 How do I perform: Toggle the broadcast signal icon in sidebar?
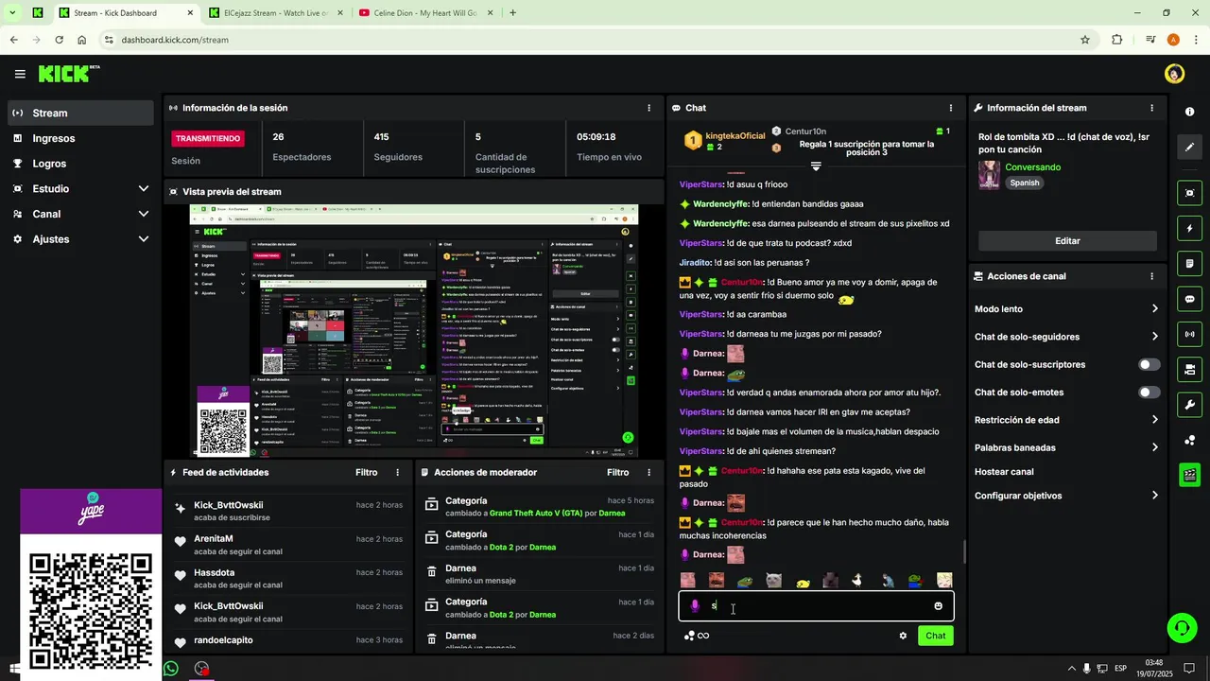1189,334
